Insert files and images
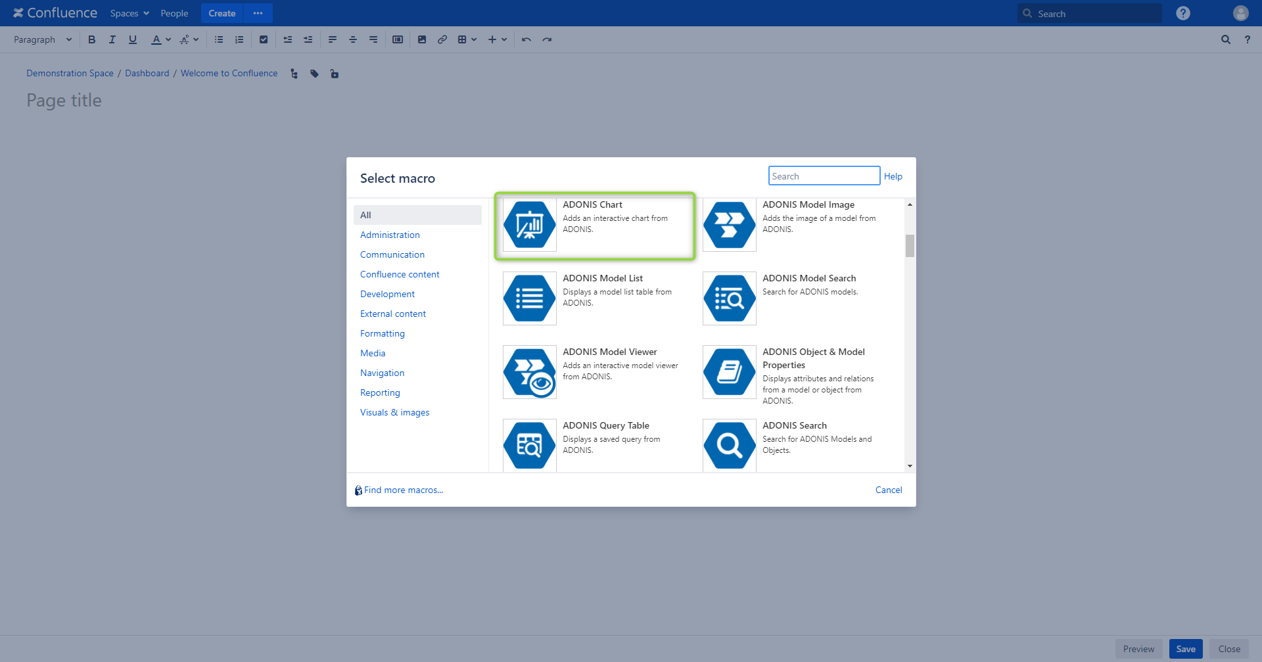 (422, 39)
